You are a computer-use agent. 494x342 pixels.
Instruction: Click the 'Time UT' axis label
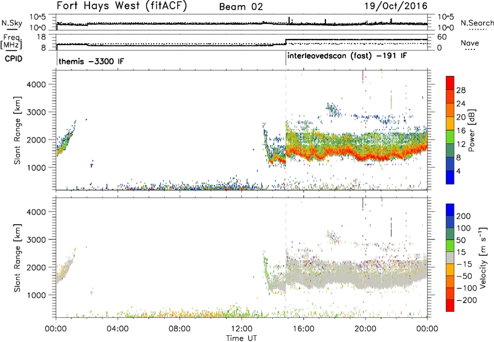241,338
